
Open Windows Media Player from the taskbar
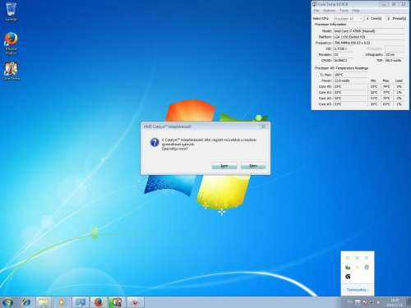pos(62,302)
